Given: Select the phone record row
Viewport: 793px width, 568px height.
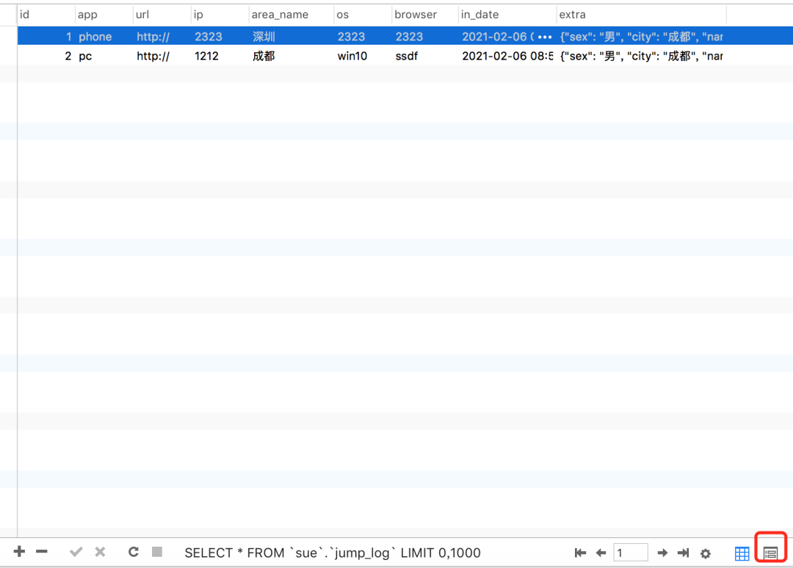Looking at the screenshot, I should click(x=220, y=35).
